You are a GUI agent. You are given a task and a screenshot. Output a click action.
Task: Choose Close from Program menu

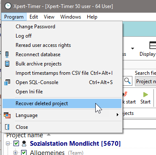62,127
